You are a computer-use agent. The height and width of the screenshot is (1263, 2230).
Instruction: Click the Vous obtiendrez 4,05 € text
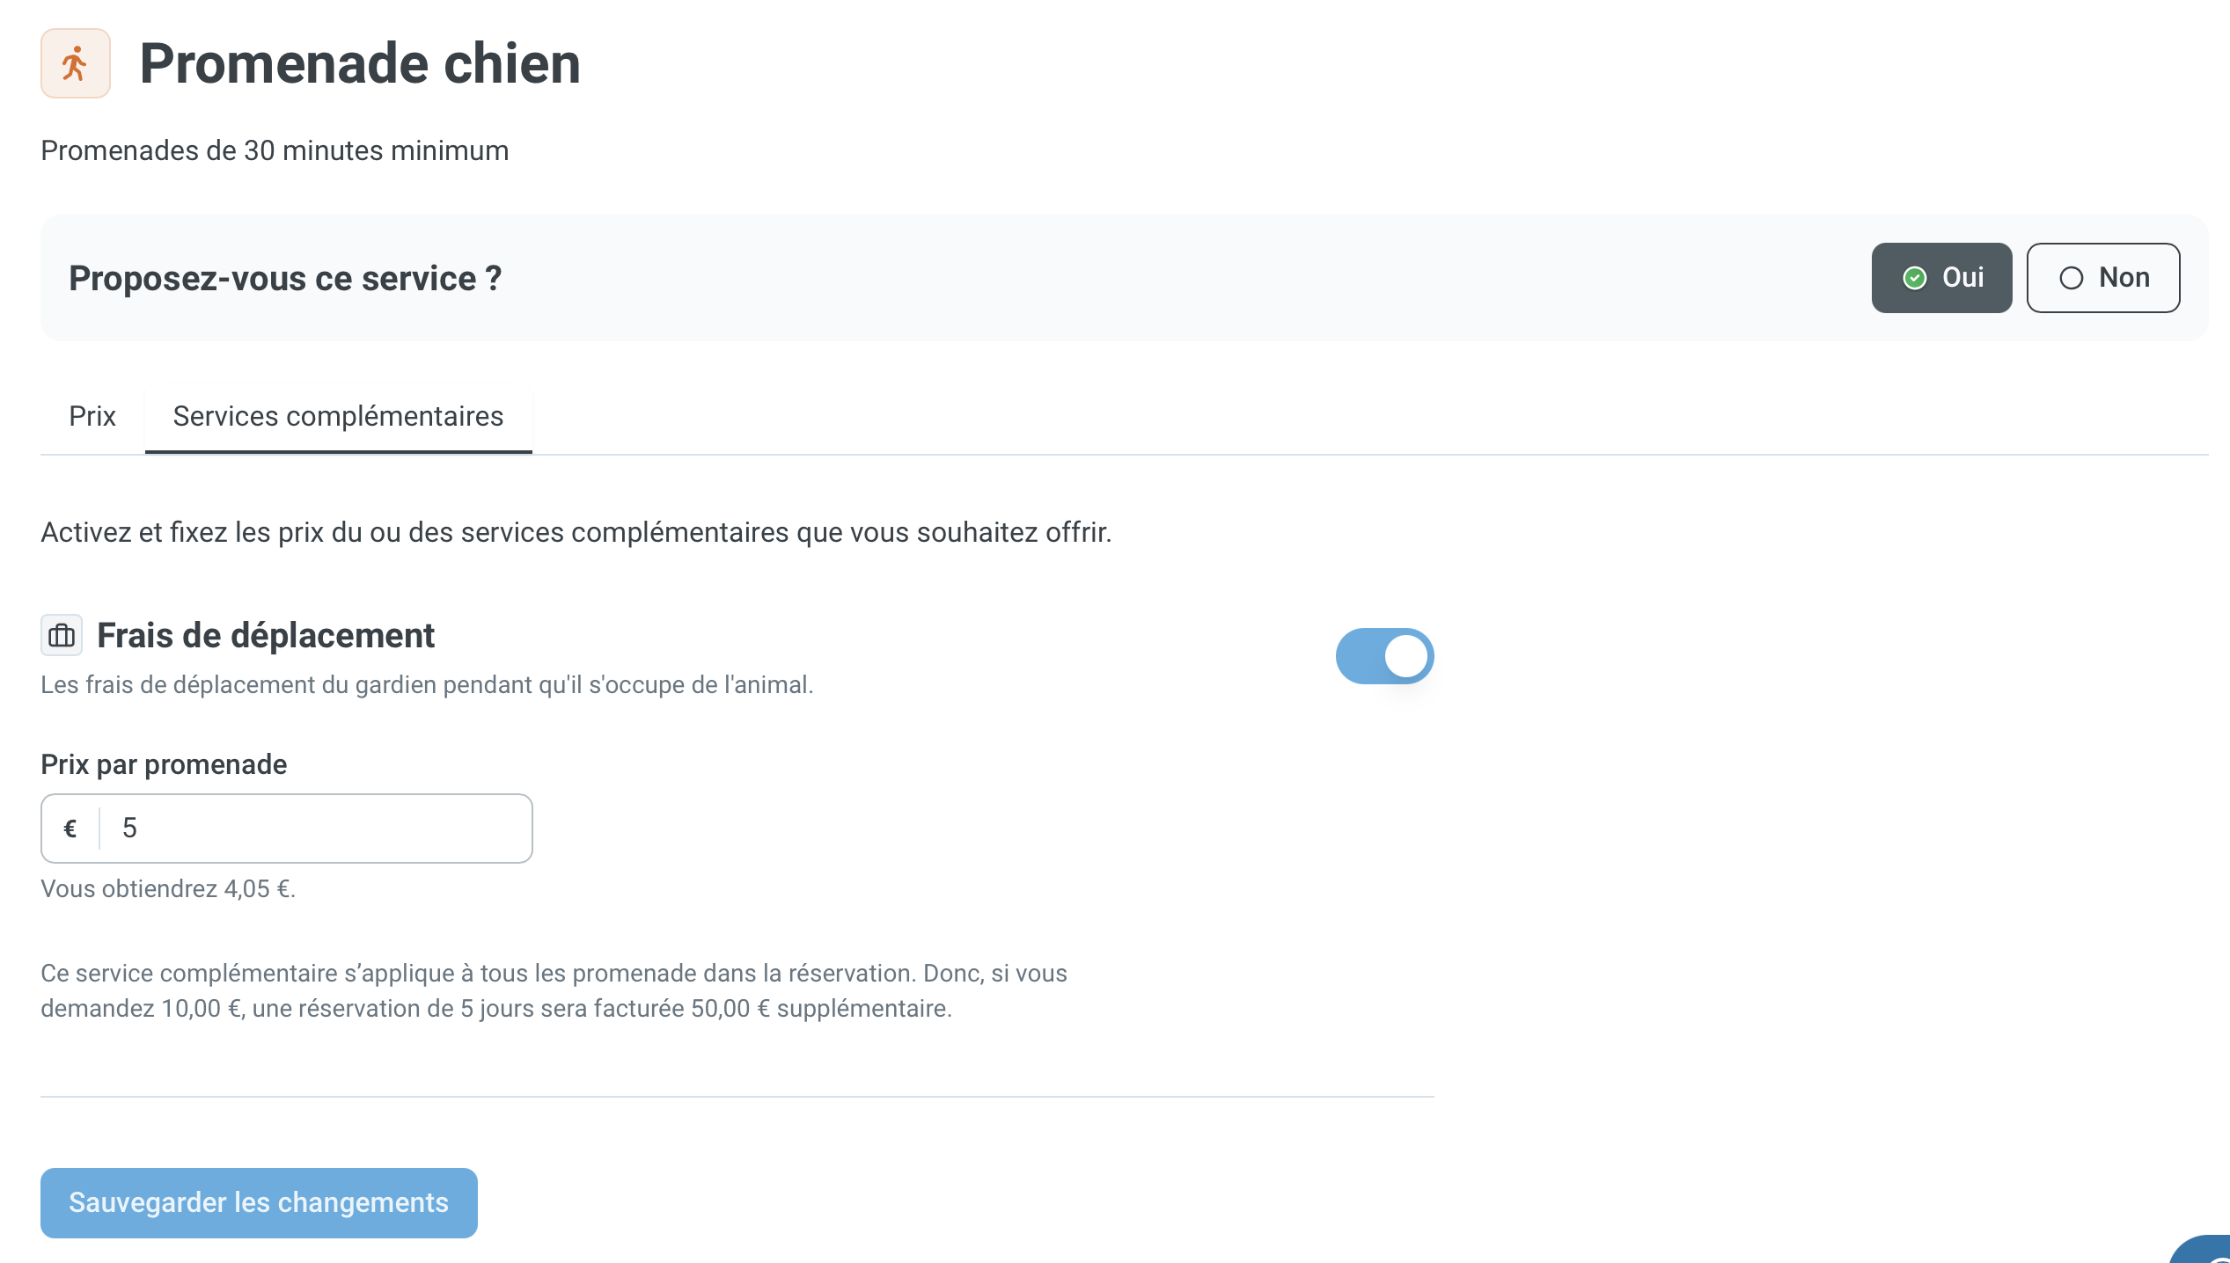[x=168, y=888]
